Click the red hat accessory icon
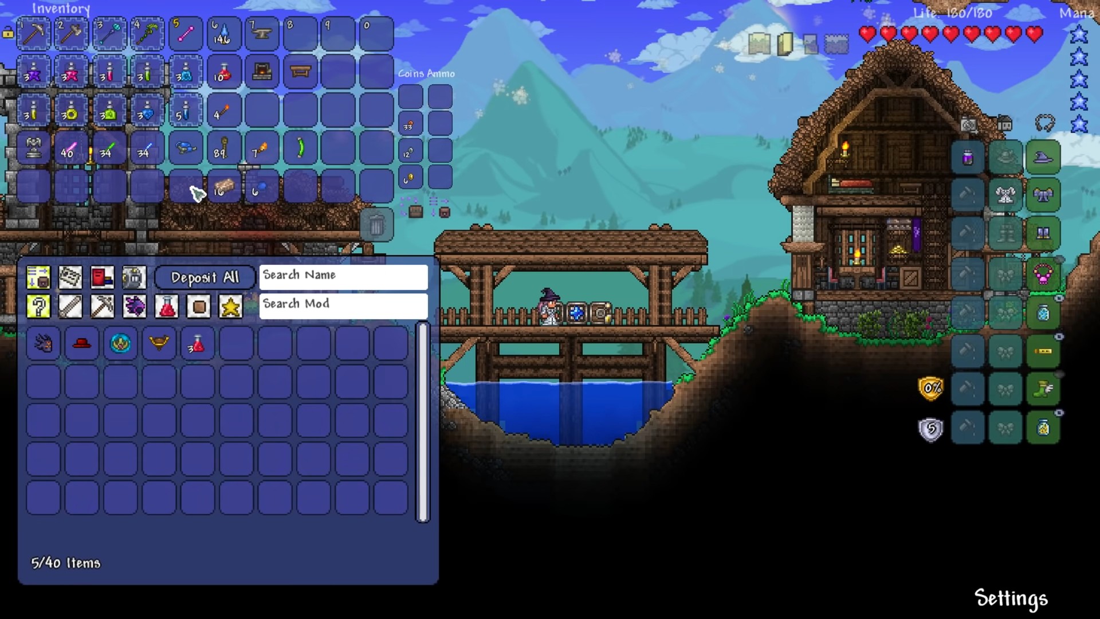This screenshot has height=619, width=1100. 81,344
